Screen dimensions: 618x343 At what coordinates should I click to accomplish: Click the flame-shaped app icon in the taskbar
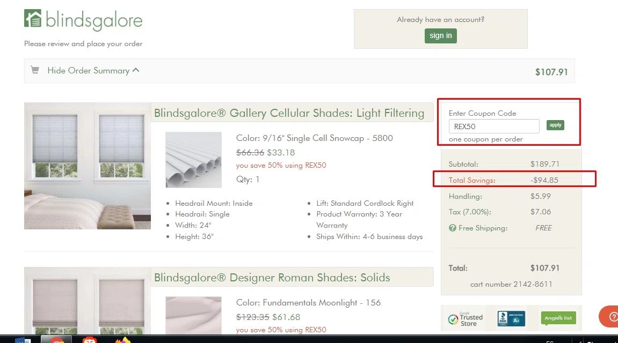[122, 340]
